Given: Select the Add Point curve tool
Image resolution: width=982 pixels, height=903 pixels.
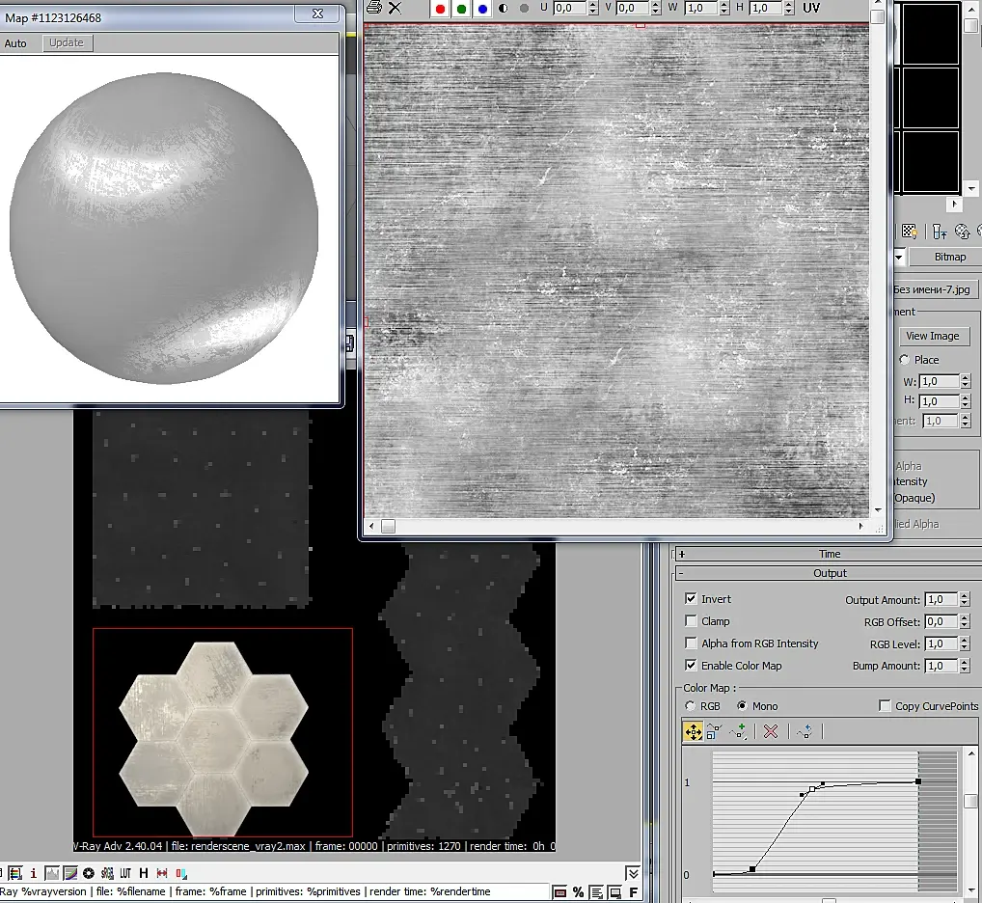Looking at the screenshot, I should tap(739, 732).
